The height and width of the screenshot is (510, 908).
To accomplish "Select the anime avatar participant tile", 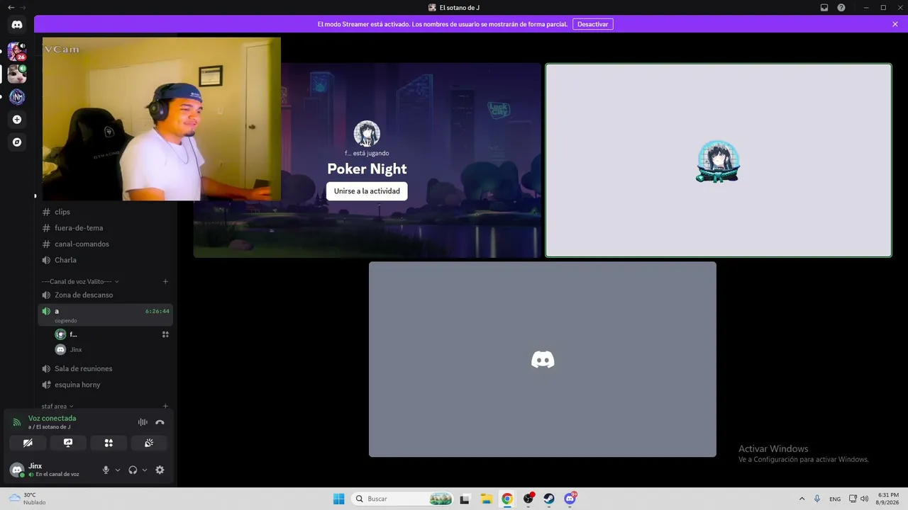I will pos(718,161).
